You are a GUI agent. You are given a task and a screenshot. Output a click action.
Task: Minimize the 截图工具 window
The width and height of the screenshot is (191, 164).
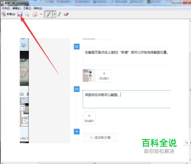(175, 2)
